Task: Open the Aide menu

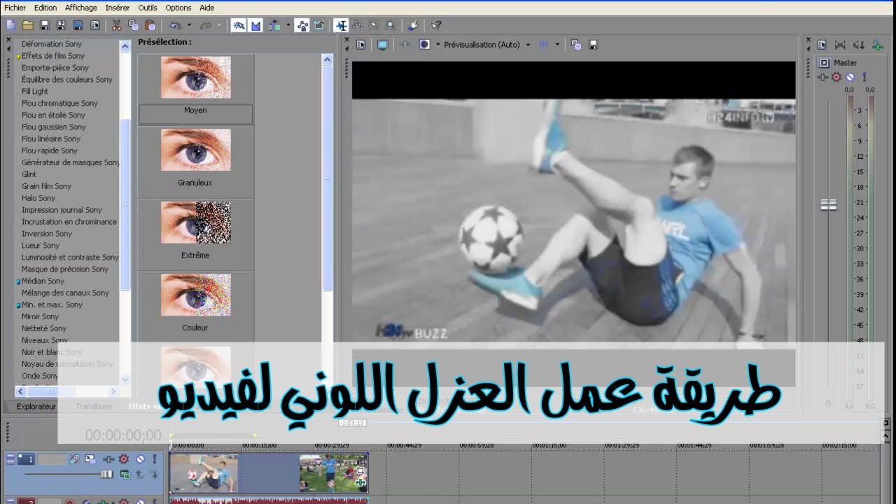Action: [206, 8]
